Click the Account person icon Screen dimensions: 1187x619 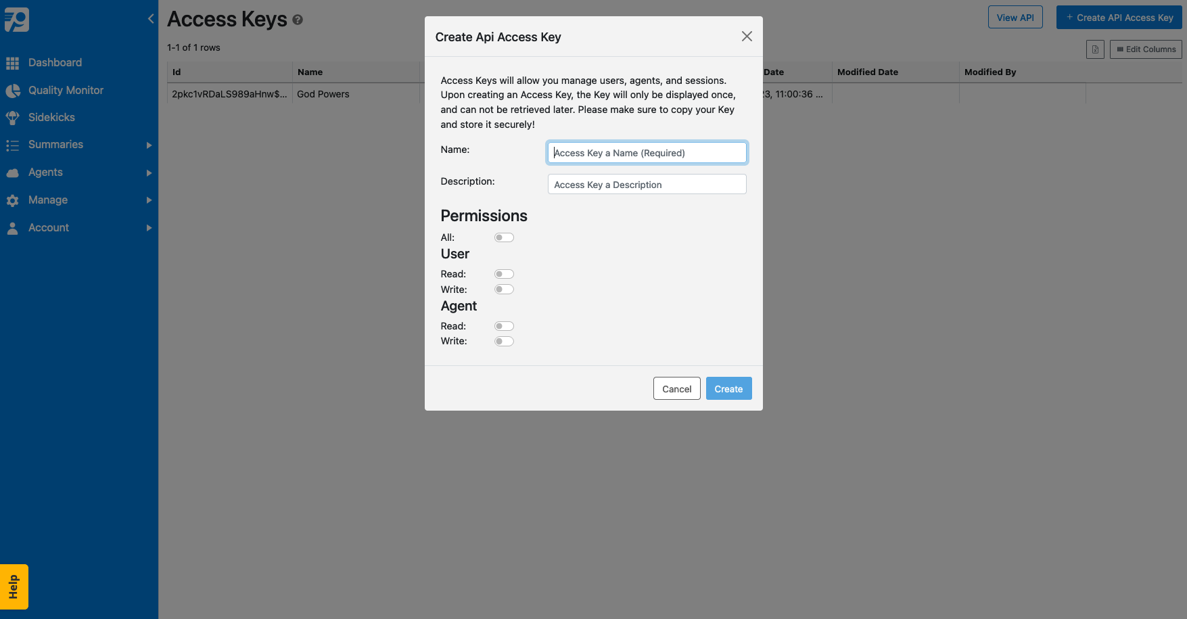(x=14, y=227)
